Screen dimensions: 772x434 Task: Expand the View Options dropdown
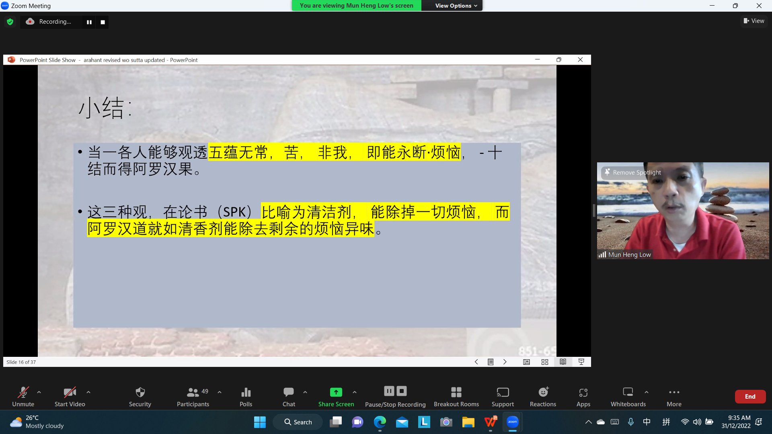(x=456, y=6)
